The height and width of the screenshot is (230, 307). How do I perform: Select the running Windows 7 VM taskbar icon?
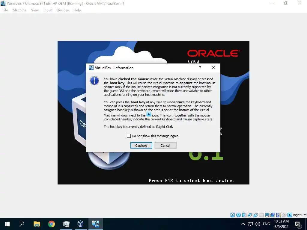[96, 224]
